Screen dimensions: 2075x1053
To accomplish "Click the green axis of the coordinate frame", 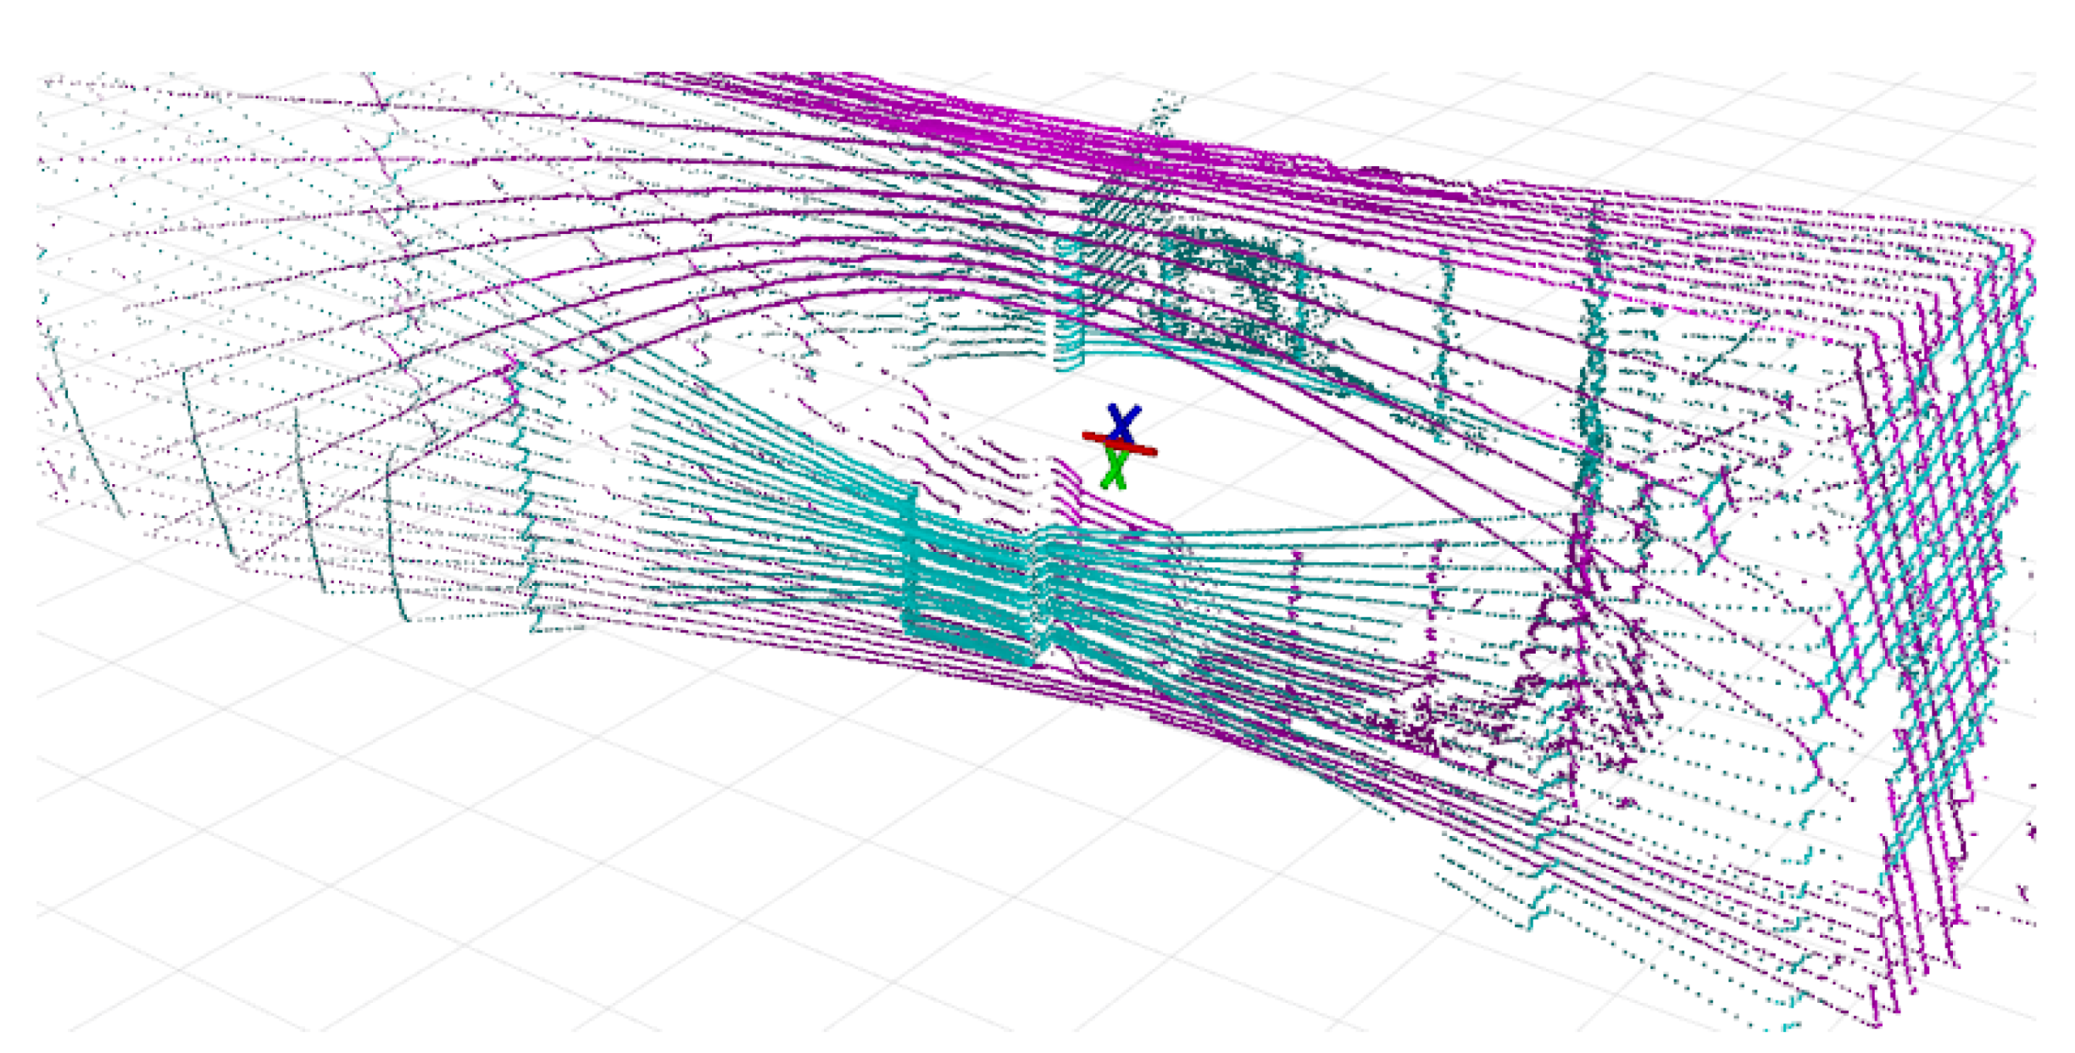I will (x=1114, y=471).
